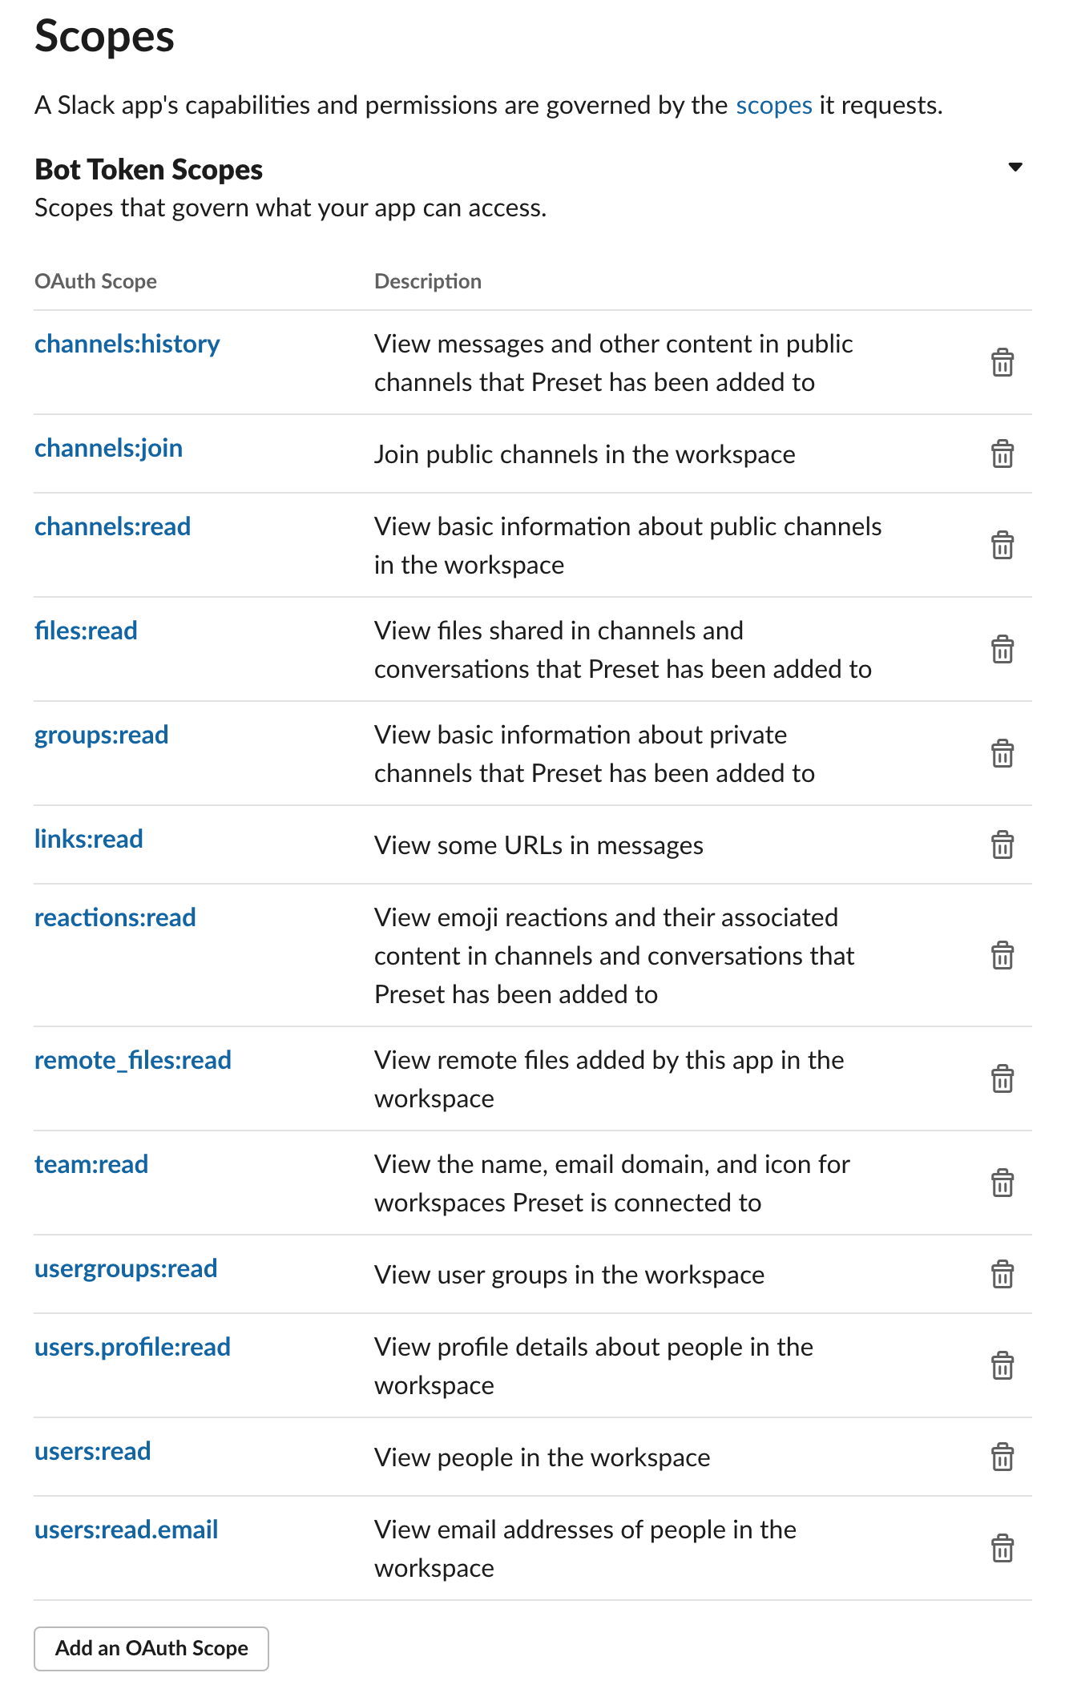This screenshot has width=1069, height=1705.
Task: Remove usergroups:read with its trash icon
Action: [1002, 1275]
